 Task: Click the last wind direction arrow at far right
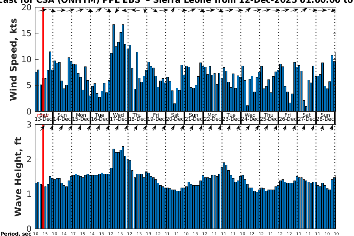[334, 10]
